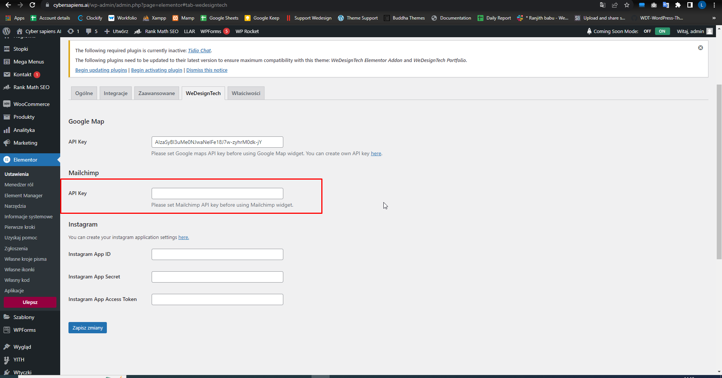This screenshot has width=722, height=378.
Task: Open WP Rocket in admin bar
Action: pyautogui.click(x=247, y=31)
